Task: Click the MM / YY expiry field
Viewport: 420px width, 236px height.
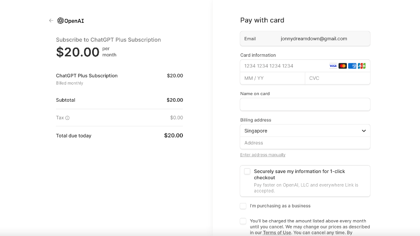Action: point(272,78)
